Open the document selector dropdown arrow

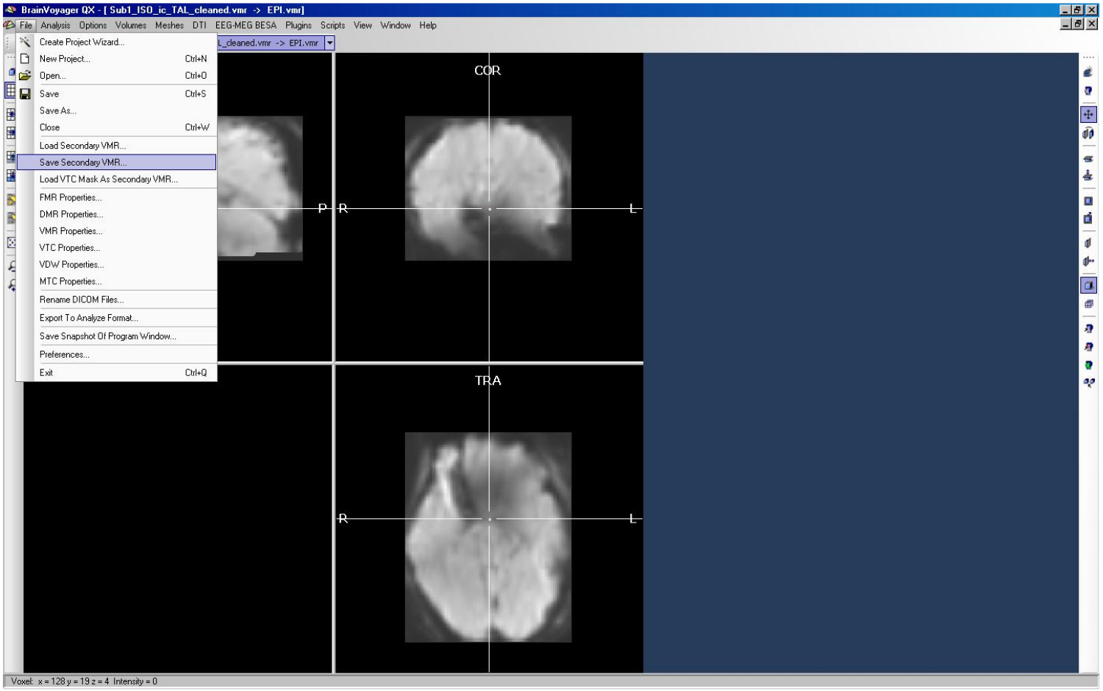pyautogui.click(x=329, y=43)
